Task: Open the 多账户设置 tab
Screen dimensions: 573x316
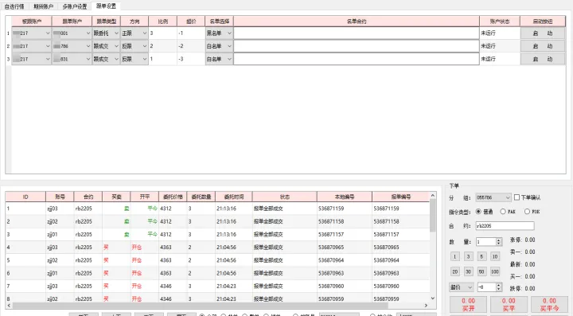Action: [x=75, y=6]
